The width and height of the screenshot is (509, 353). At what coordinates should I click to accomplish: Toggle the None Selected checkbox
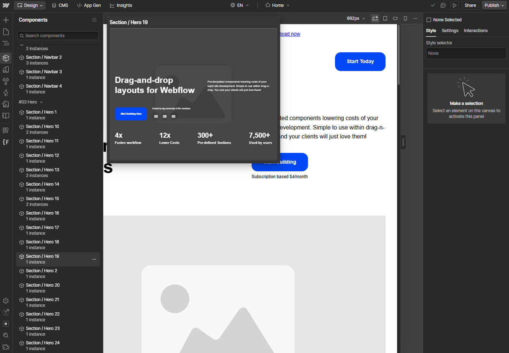[x=429, y=20]
